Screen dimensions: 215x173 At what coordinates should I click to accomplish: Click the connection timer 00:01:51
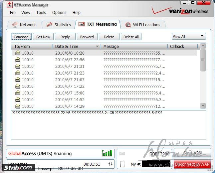[x=92, y=164]
